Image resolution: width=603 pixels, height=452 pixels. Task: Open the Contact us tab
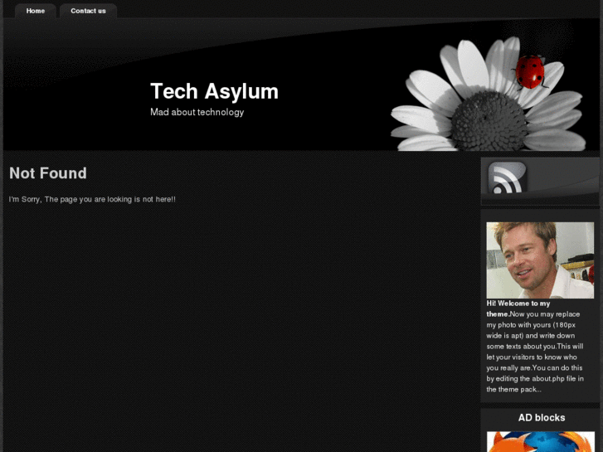pos(88,11)
